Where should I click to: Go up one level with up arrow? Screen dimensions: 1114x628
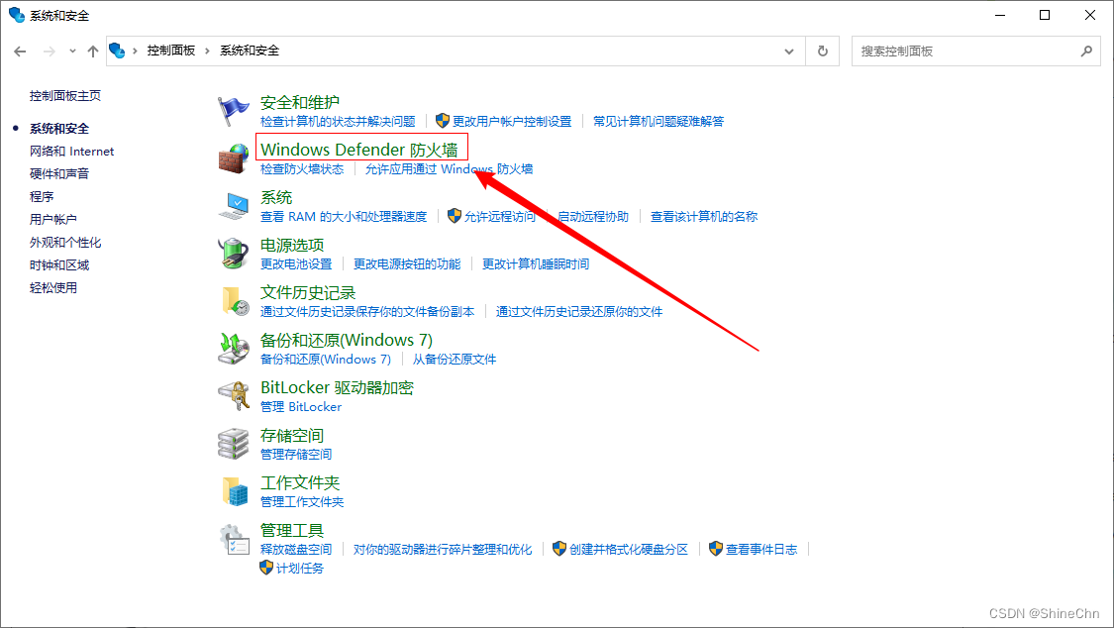pos(93,52)
